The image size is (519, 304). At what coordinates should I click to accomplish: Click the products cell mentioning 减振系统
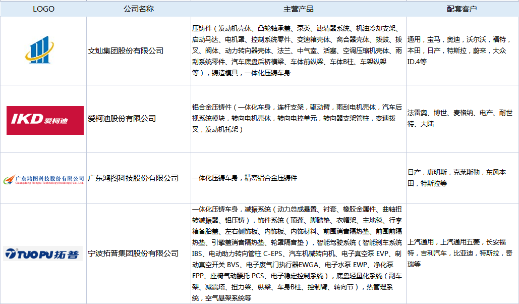pos(299,254)
